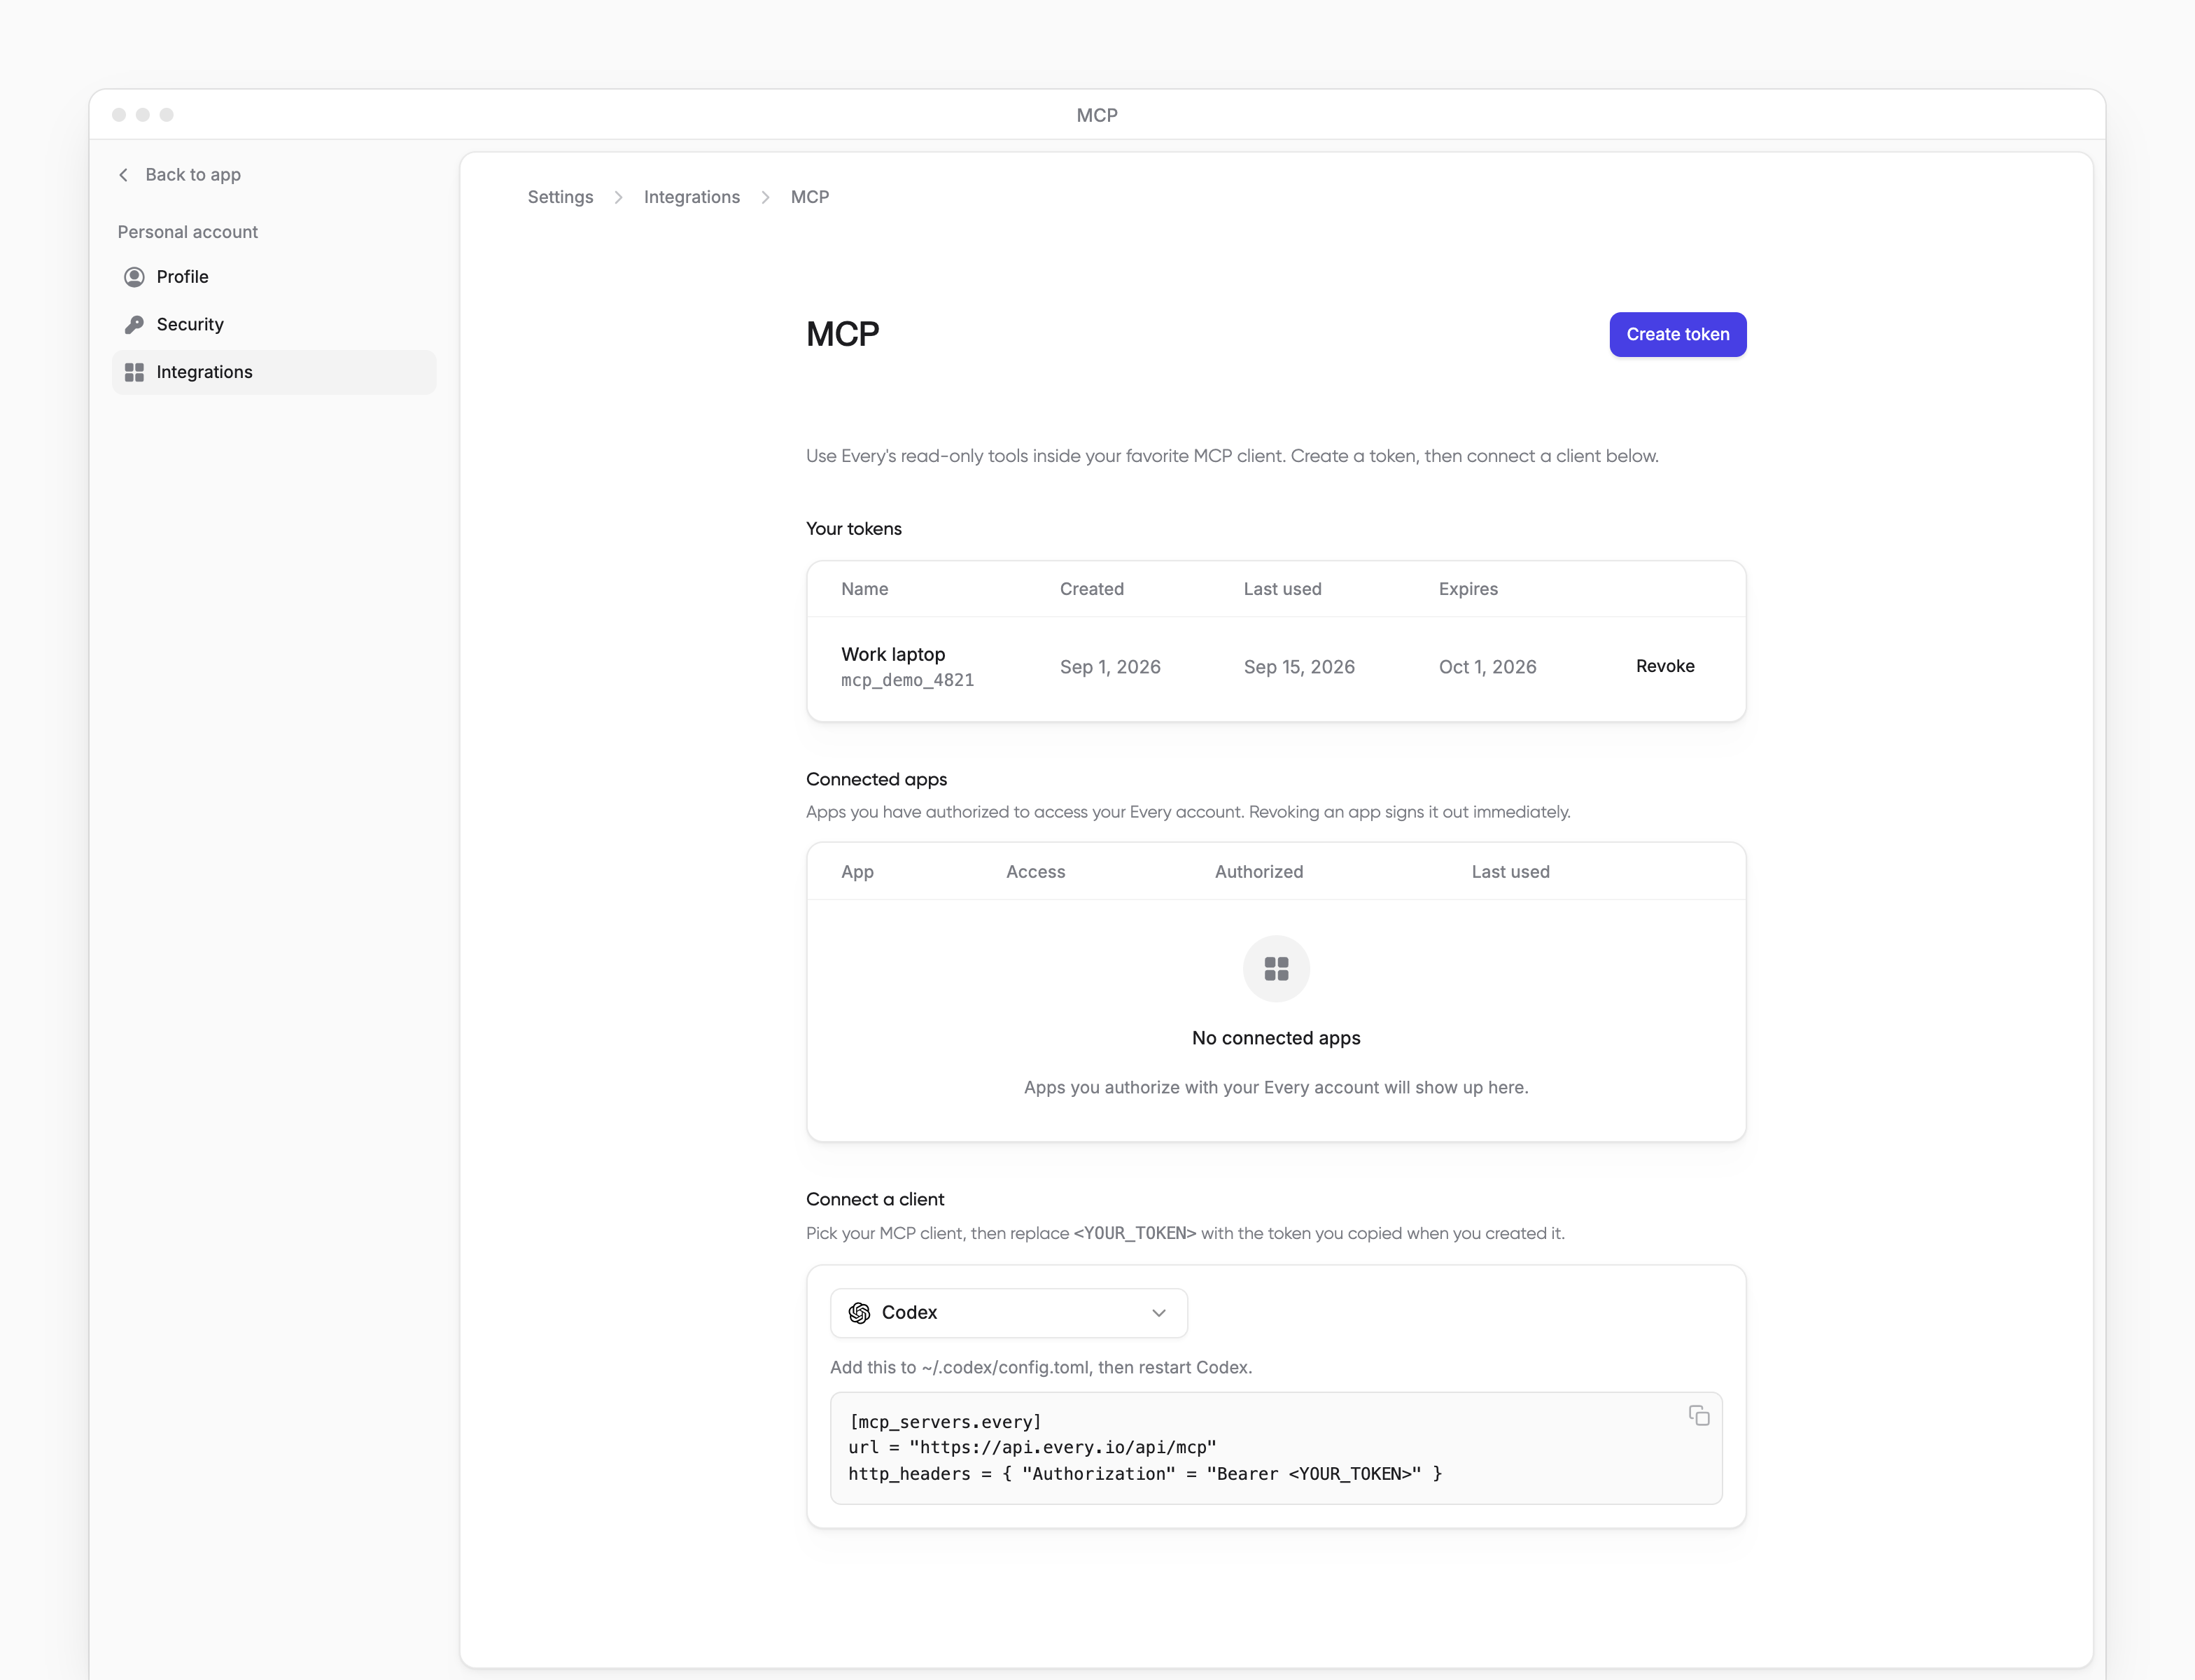Click the Integrations grid icon in sidebar
Viewport: 2195px width, 1680px height.
[134, 372]
